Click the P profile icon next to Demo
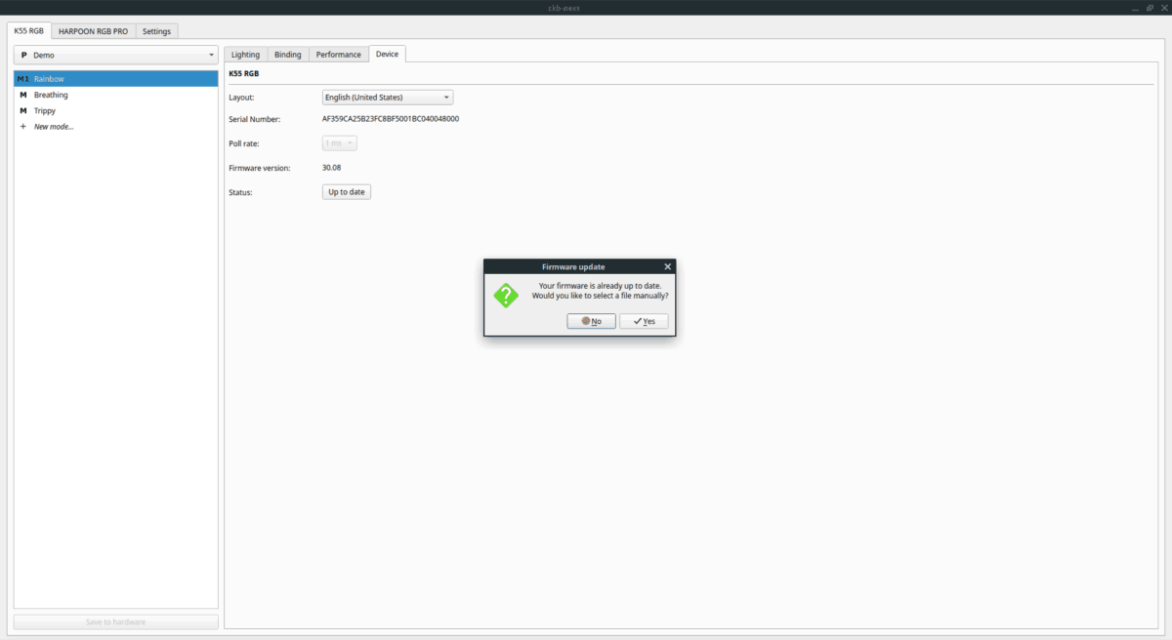Viewport: 1172px width, 640px height. [23, 55]
